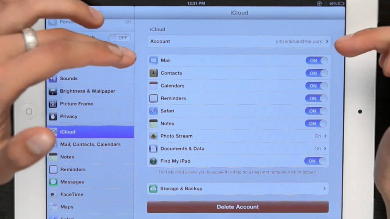Tap the Storage & Backup cloud icon
The image size is (390, 219).
point(153,189)
